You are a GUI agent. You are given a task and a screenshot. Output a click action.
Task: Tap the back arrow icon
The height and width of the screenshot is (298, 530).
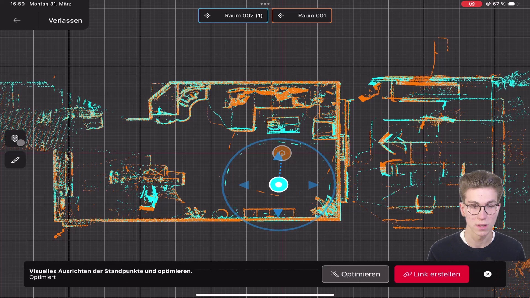click(x=17, y=20)
